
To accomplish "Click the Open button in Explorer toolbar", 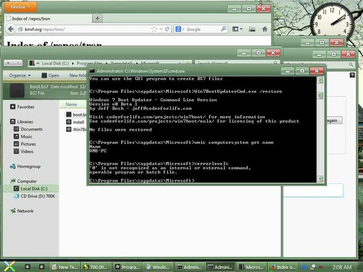I will (x=50, y=75).
